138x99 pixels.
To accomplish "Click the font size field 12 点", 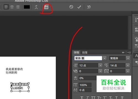I will click(x=88, y=65).
